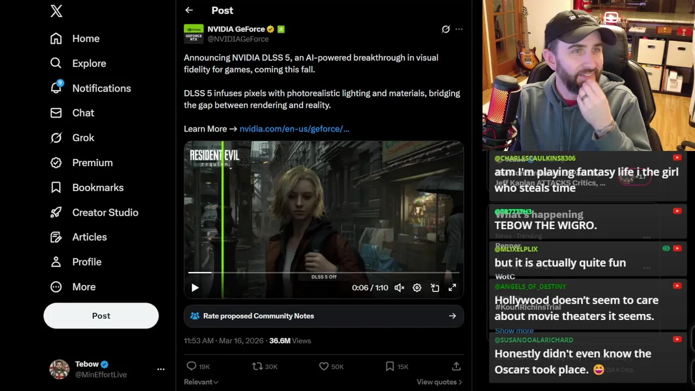Click the X logo icon

pyautogui.click(x=56, y=11)
